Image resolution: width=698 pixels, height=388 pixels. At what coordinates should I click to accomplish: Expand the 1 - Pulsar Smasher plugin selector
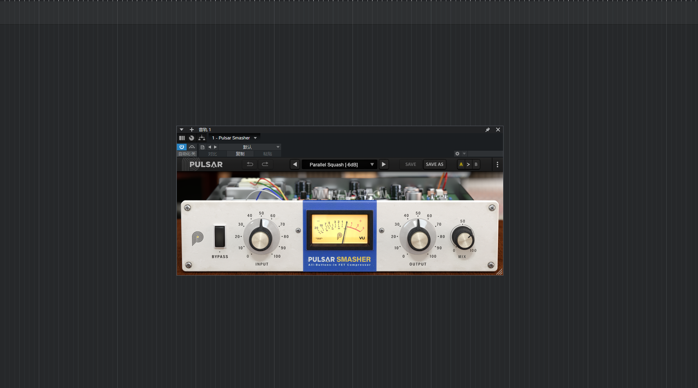point(234,138)
